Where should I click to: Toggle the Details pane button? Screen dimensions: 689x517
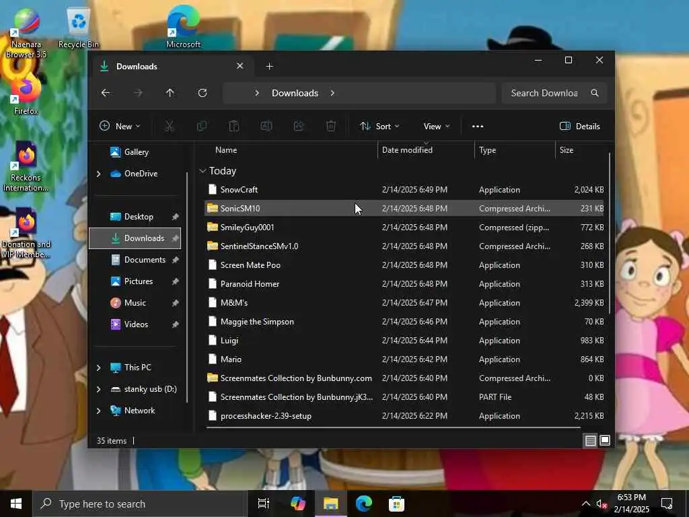pyautogui.click(x=580, y=126)
